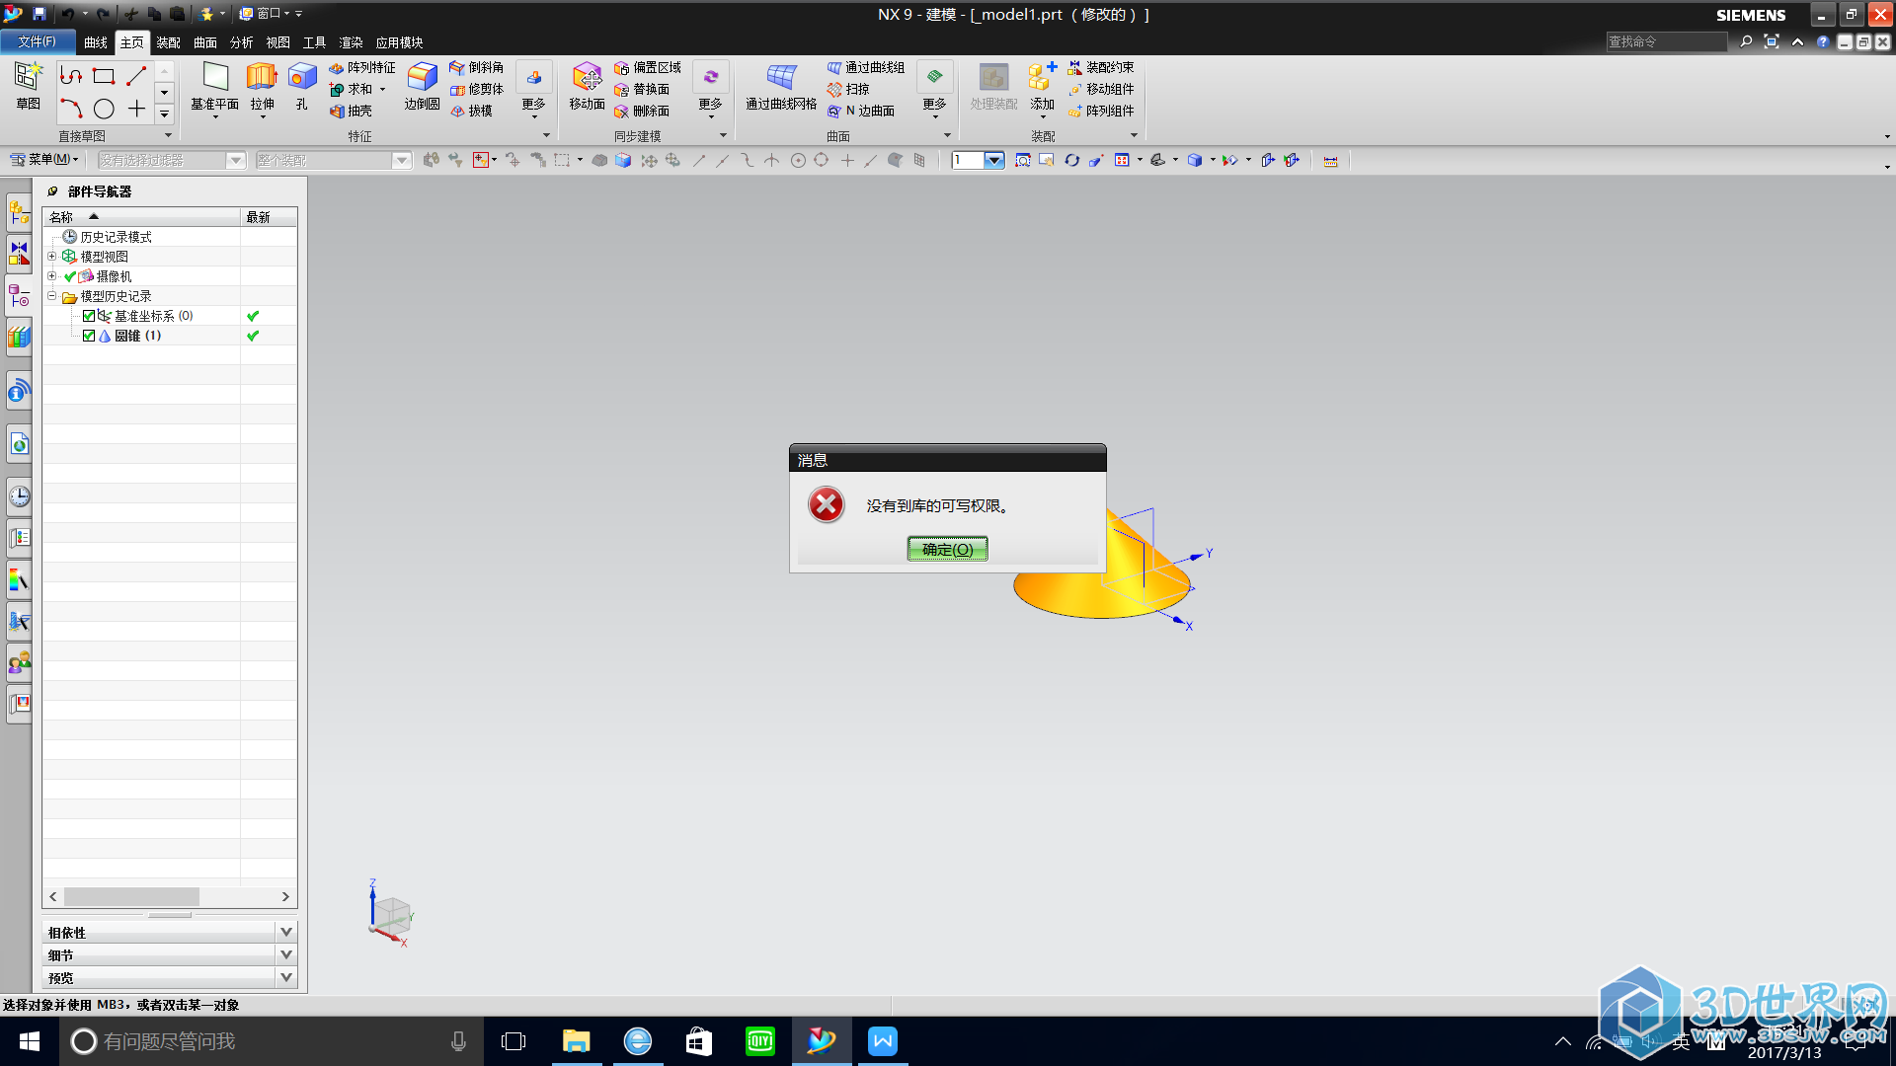Select the rectangle sketch tool
The height and width of the screenshot is (1066, 1896).
104,76
